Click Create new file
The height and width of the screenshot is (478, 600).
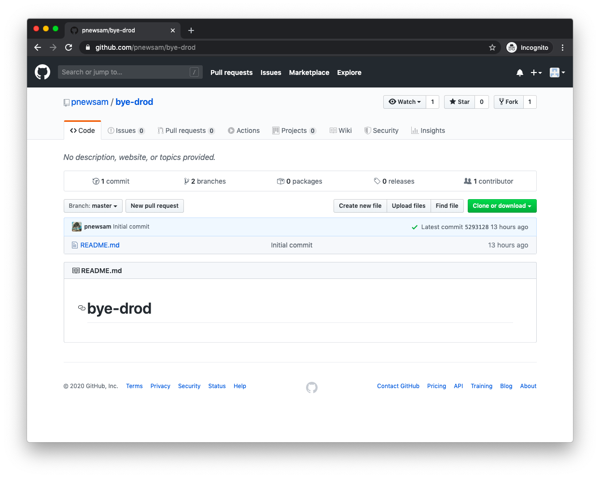(x=360, y=206)
